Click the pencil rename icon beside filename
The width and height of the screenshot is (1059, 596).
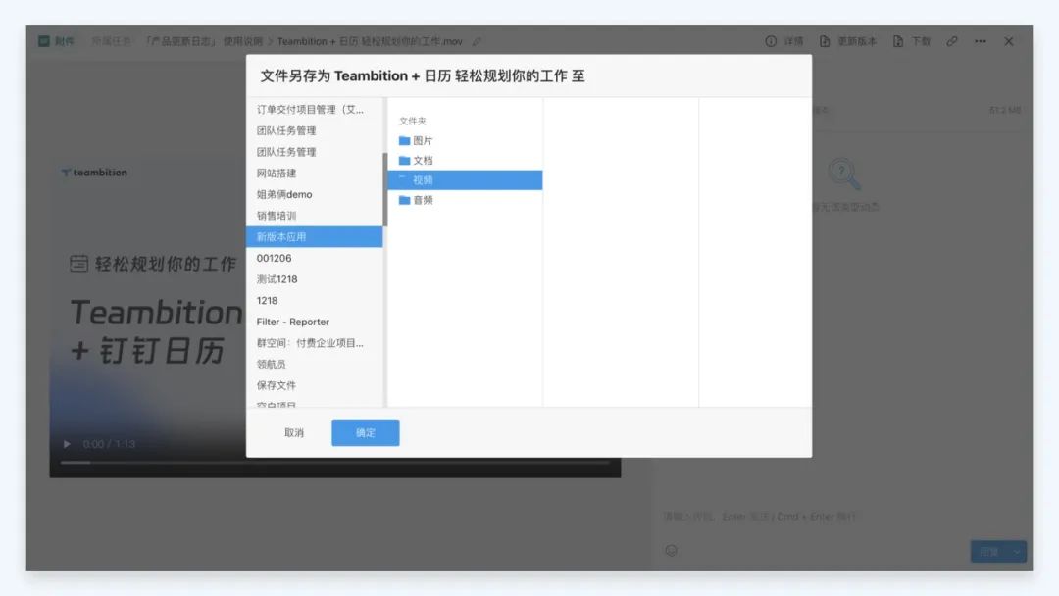477,42
